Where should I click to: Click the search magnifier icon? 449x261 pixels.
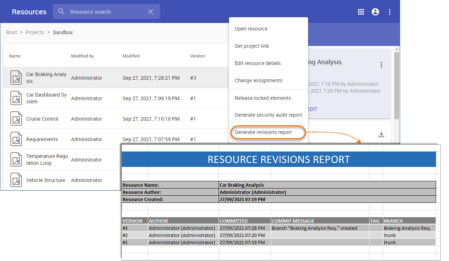(61, 12)
